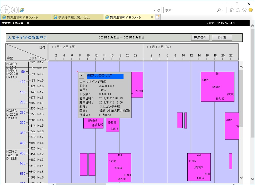This screenshot has height=185, width=255.
Task: Click the 岸壁 axis header label
Action: [x=10, y=58]
